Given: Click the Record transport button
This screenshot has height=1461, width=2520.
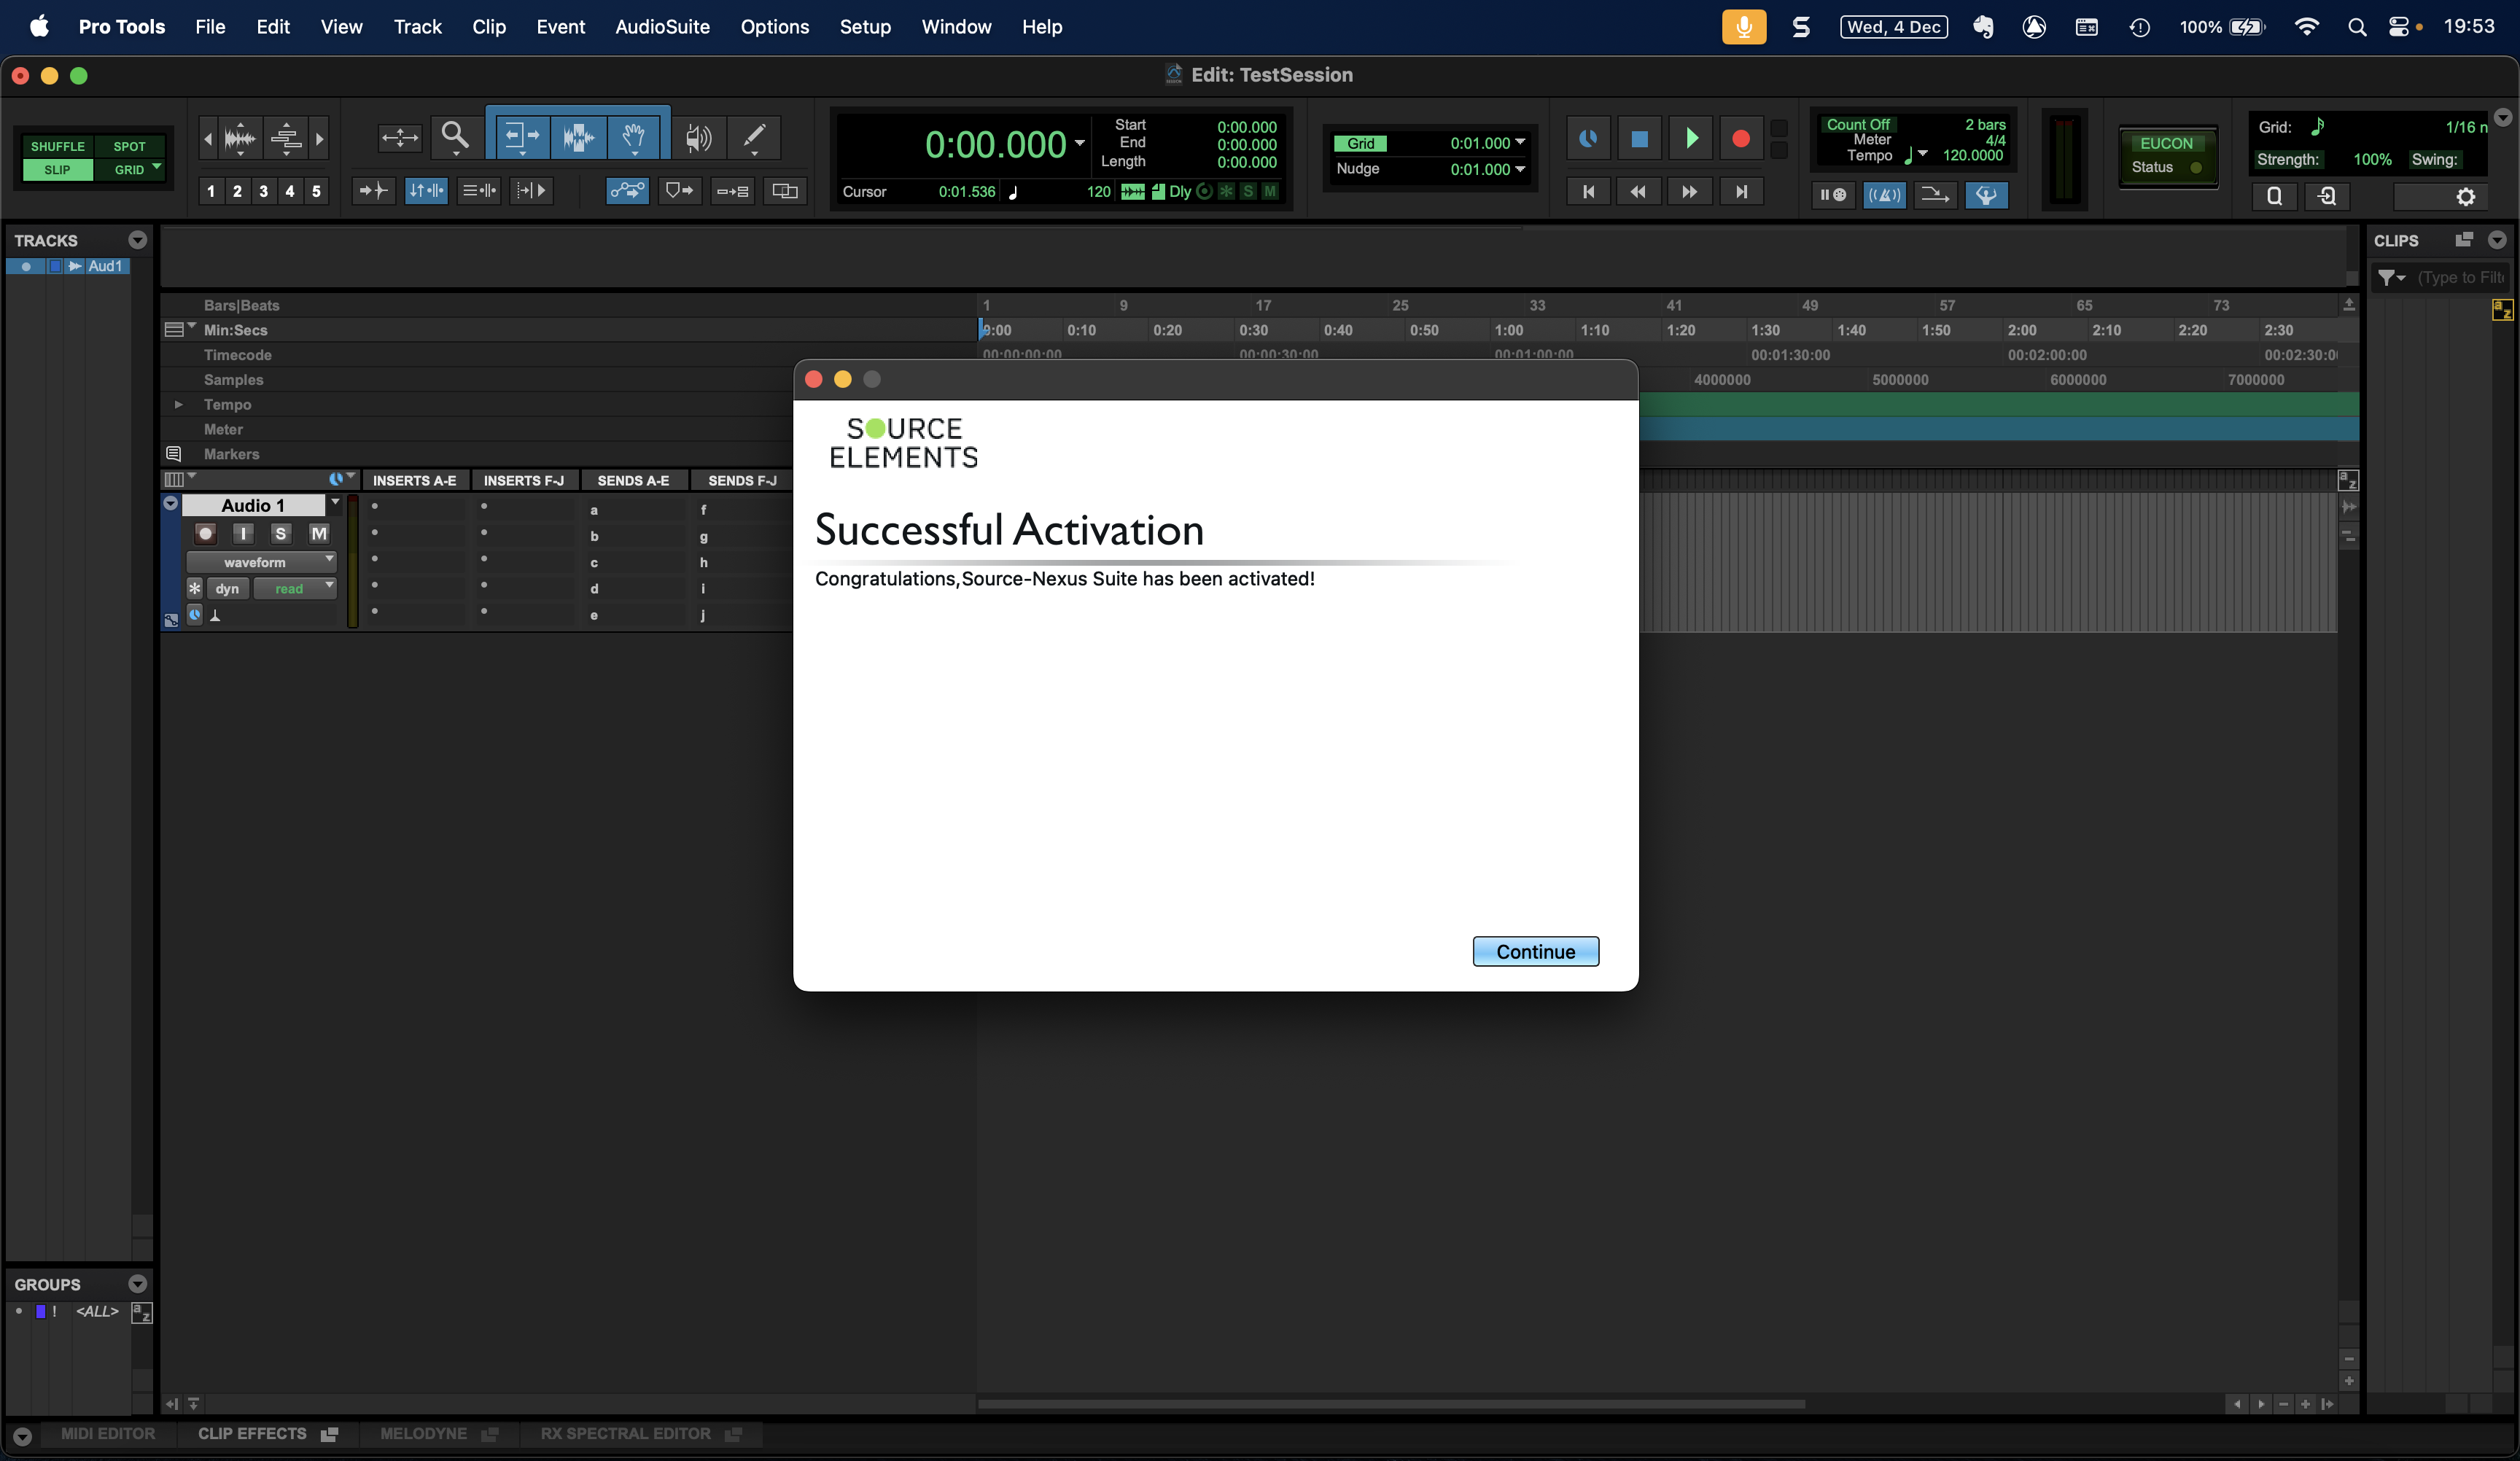Looking at the screenshot, I should (1740, 138).
